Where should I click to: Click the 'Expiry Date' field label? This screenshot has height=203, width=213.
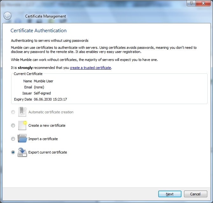click(23, 99)
